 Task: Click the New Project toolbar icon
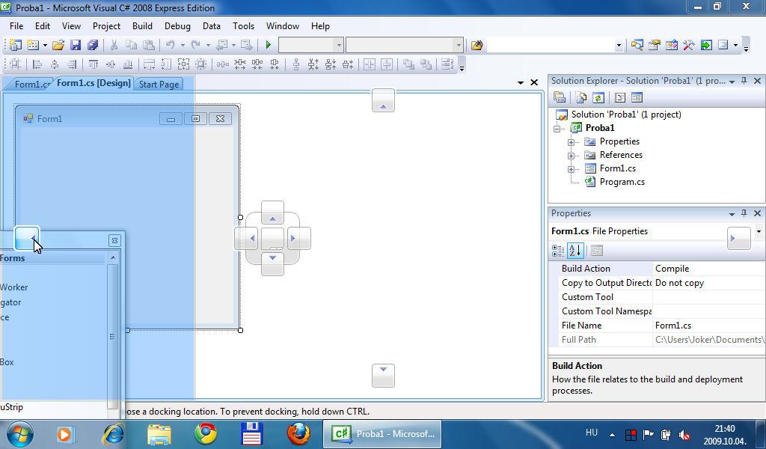(16, 46)
